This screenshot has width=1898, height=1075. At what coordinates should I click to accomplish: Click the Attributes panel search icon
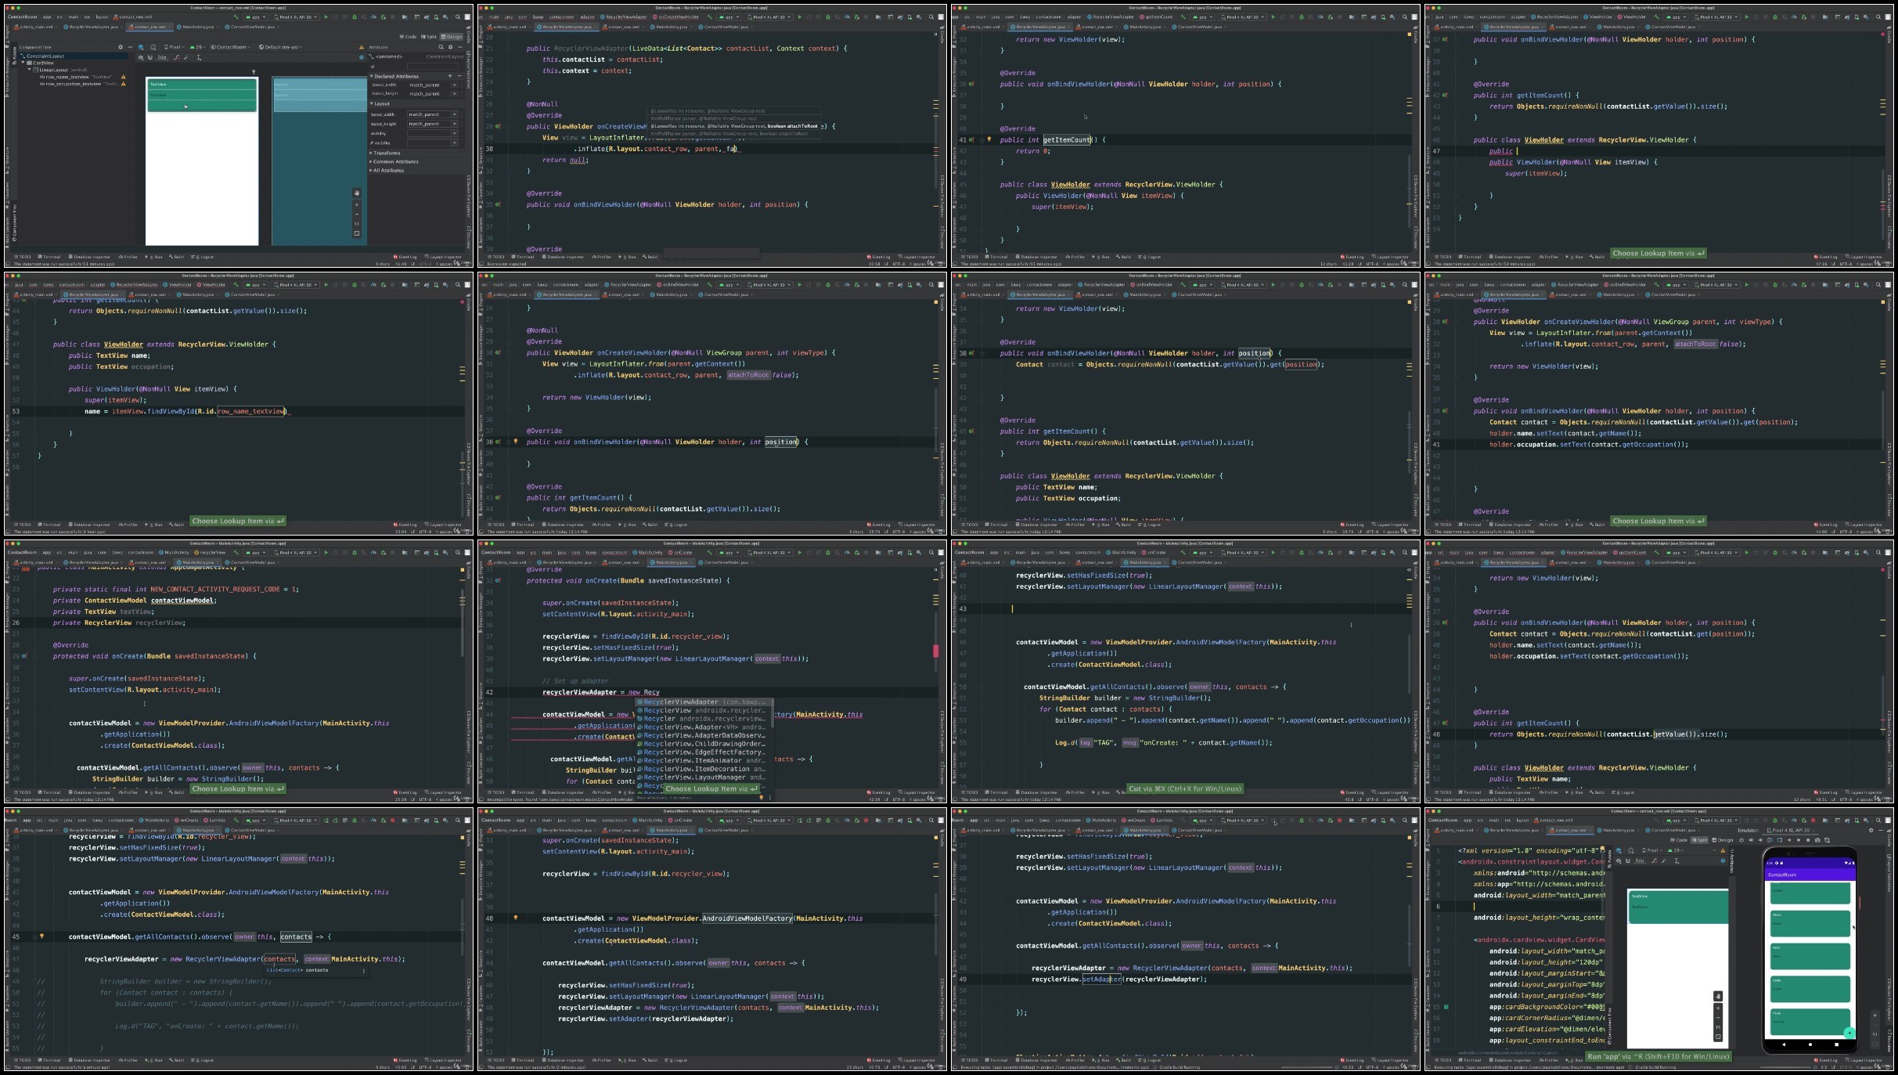(441, 47)
